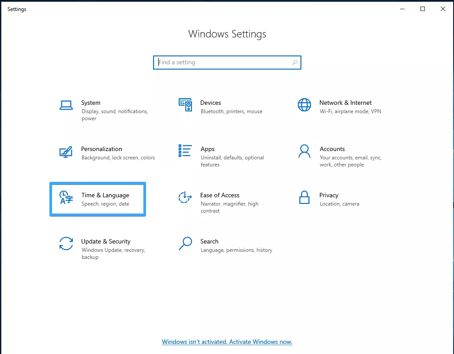The height and width of the screenshot is (354, 454).
Task: Open the System settings title
Action: pos(91,103)
